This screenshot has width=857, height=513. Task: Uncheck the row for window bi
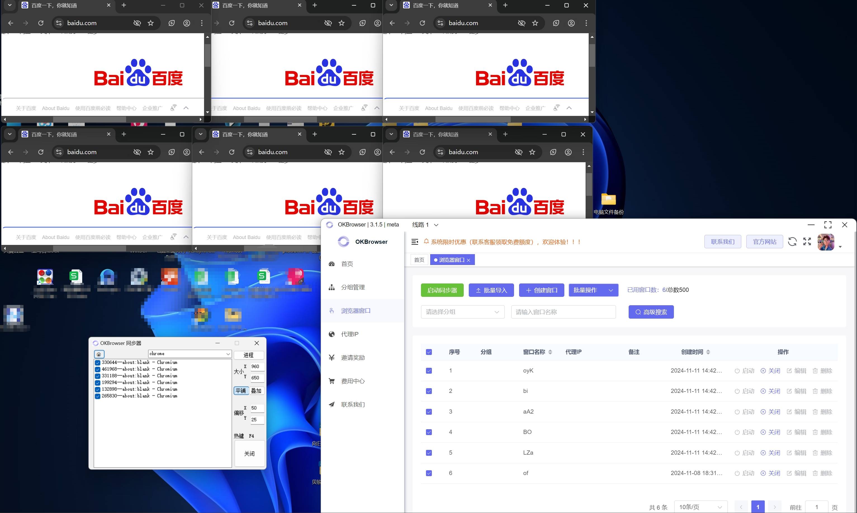(x=429, y=391)
